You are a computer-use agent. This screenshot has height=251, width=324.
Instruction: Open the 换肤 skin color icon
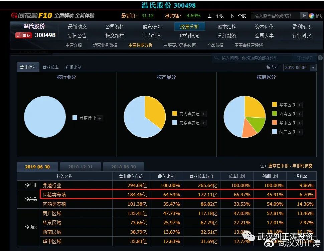click(x=311, y=16)
